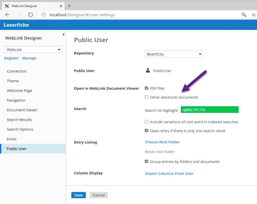The height and width of the screenshot is (204, 257).
Task: Open Document Viewer settings
Action: click(x=22, y=110)
